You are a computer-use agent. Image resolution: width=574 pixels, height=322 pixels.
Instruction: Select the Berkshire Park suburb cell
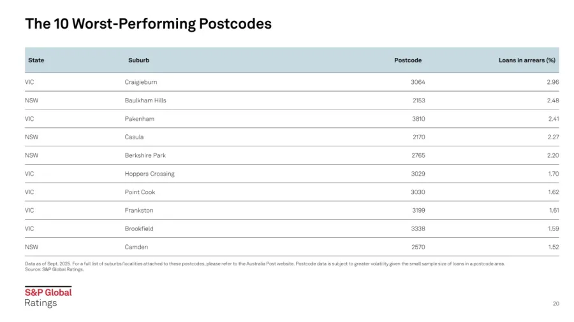(x=145, y=155)
